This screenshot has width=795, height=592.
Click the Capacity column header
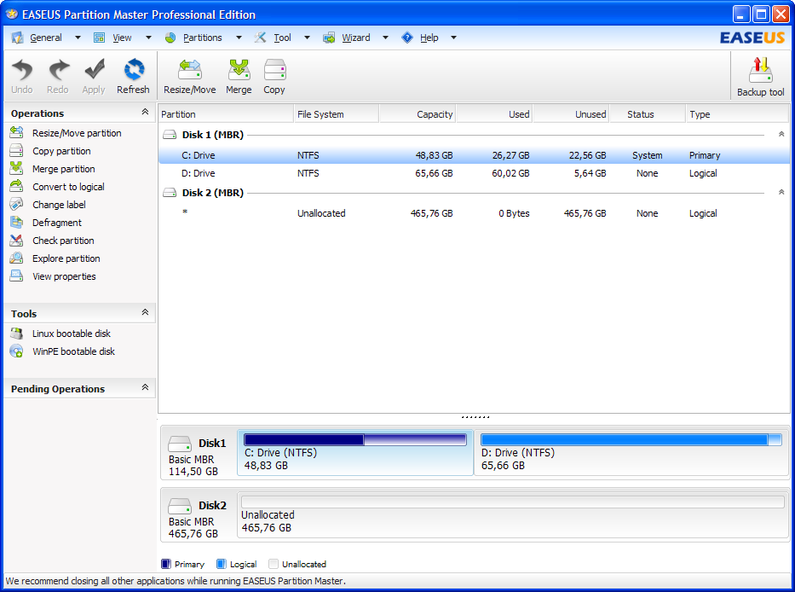(x=418, y=114)
